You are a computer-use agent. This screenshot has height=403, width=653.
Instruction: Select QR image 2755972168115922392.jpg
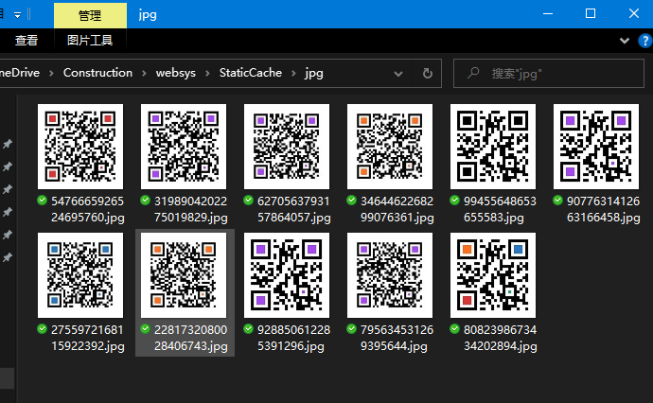[x=80, y=275]
